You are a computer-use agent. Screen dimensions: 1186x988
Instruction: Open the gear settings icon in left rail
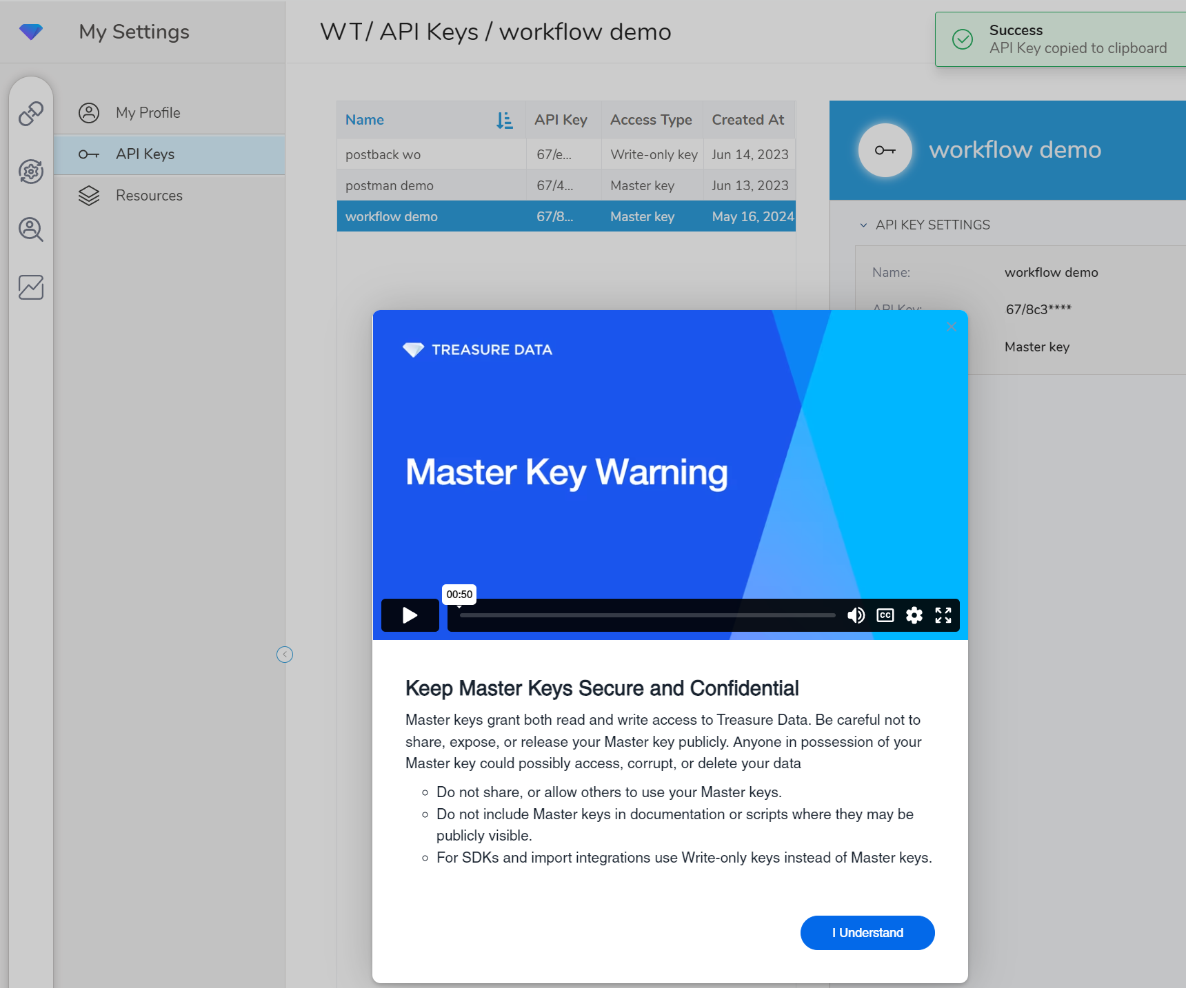[31, 172]
